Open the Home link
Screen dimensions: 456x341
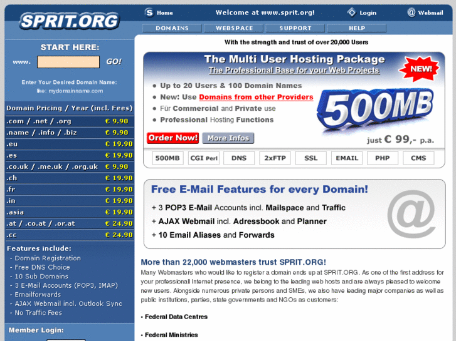[x=165, y=13]
